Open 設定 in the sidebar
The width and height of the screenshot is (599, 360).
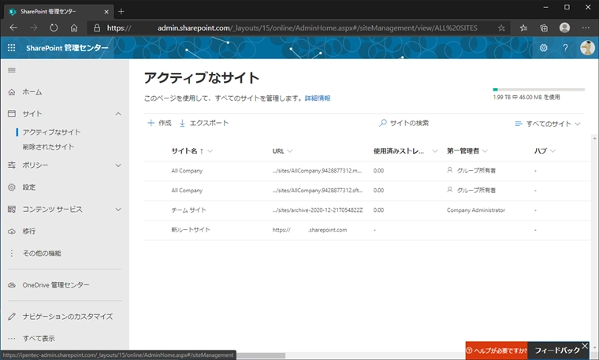pyautogui.click(x=28, y=187)
